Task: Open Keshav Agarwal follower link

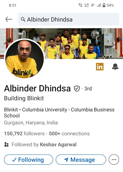Action: click(x=58, y=144)
